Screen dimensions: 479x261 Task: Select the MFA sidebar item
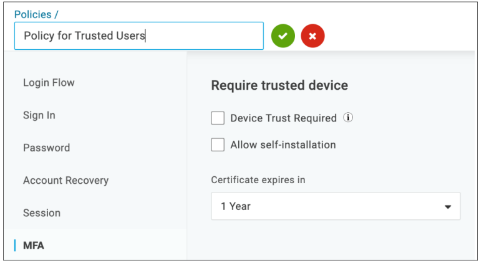click(34, 245)
